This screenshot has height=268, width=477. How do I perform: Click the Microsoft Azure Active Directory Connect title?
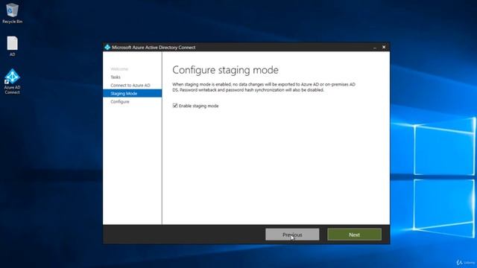154,48
